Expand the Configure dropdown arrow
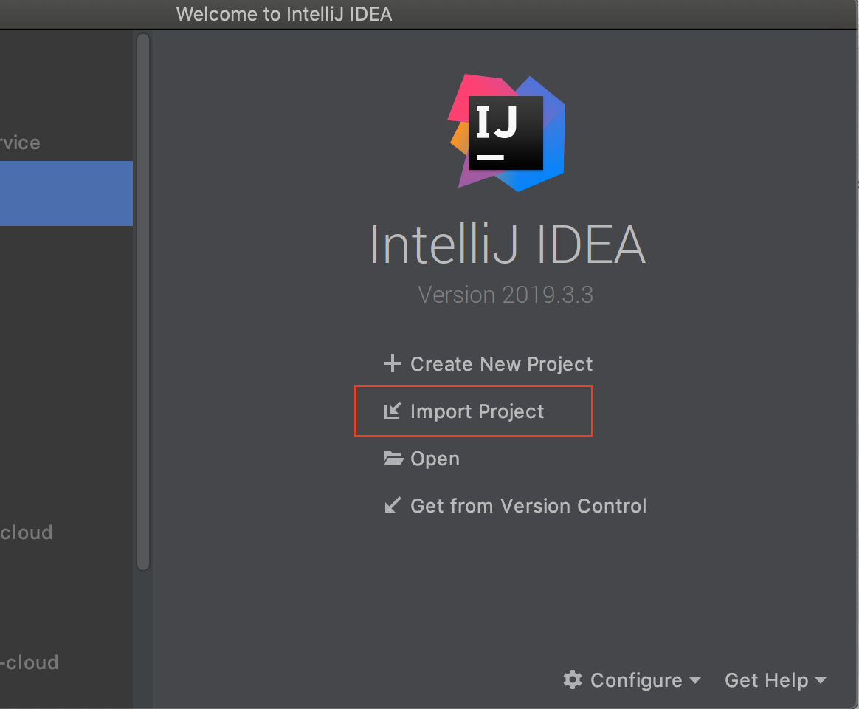 (x=694, y=680)
